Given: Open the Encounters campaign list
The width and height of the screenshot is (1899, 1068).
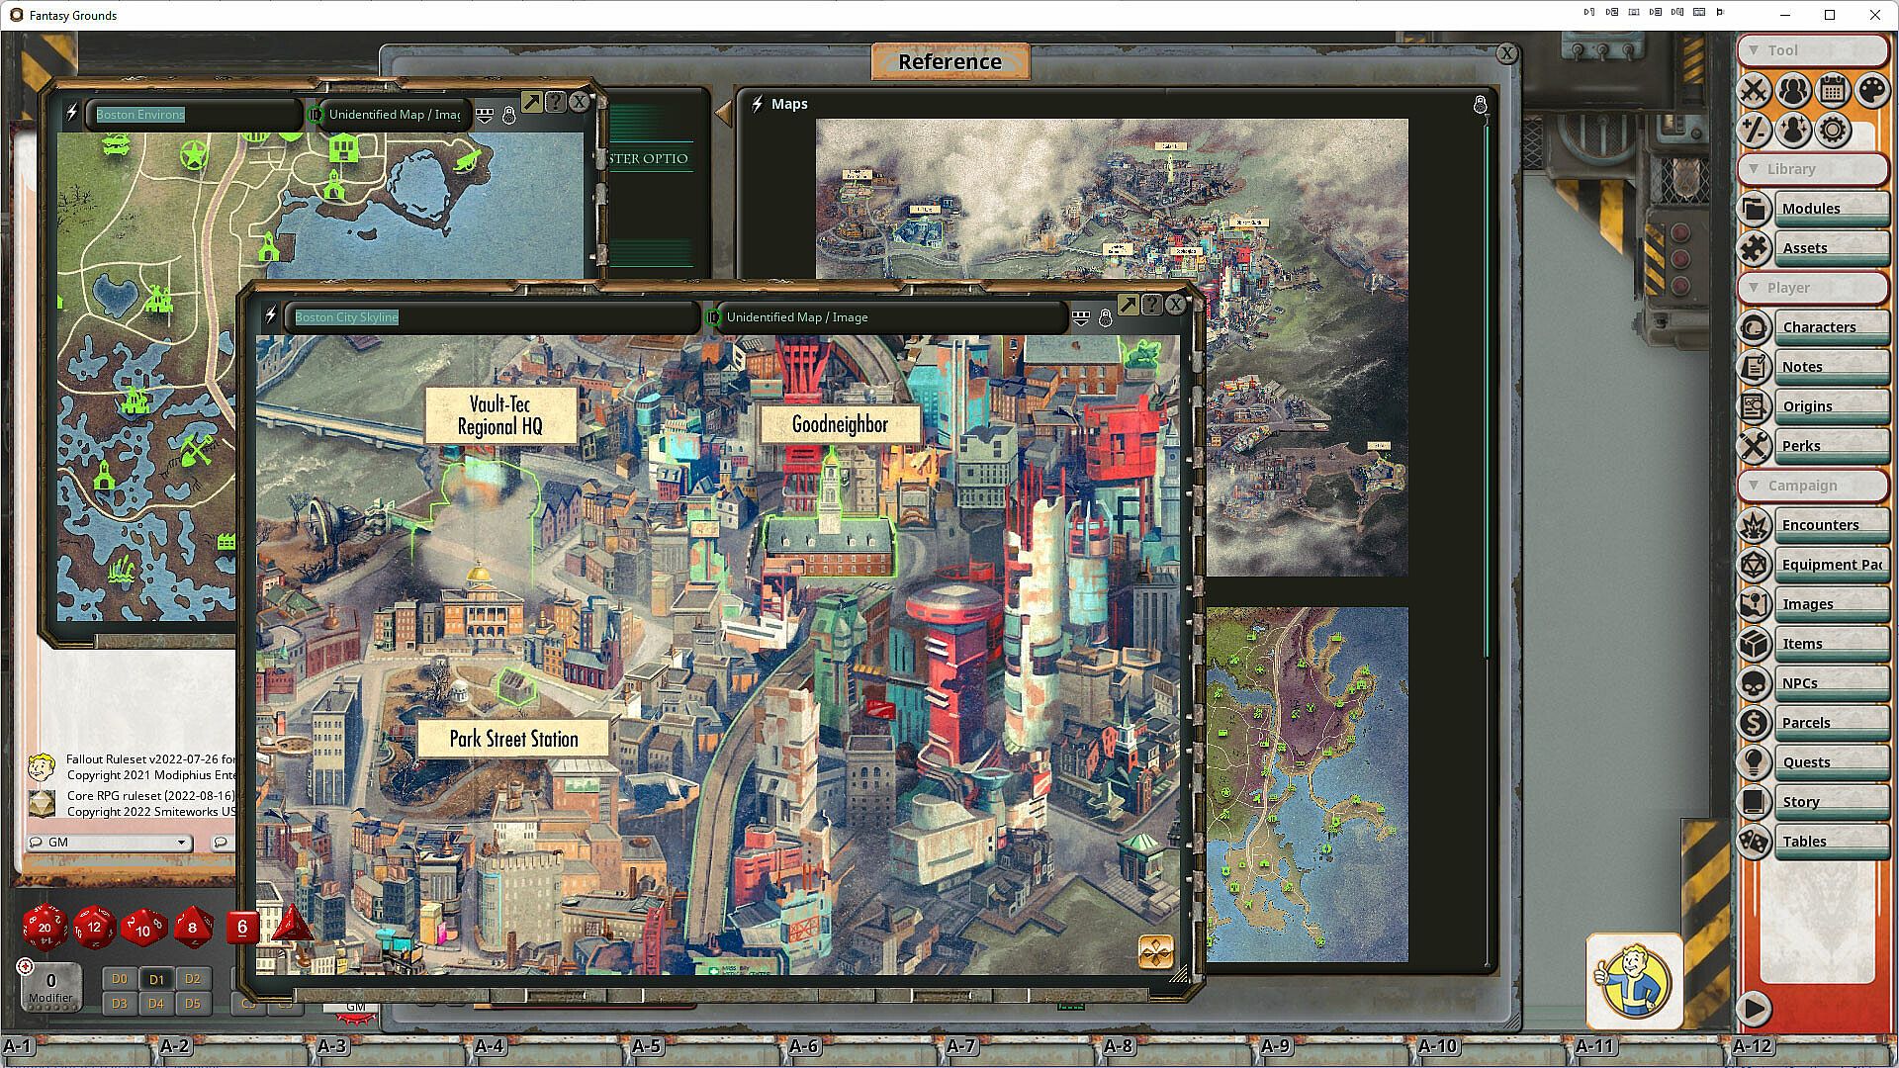Looking at the screenshot, I should (x=1820, y=525).
